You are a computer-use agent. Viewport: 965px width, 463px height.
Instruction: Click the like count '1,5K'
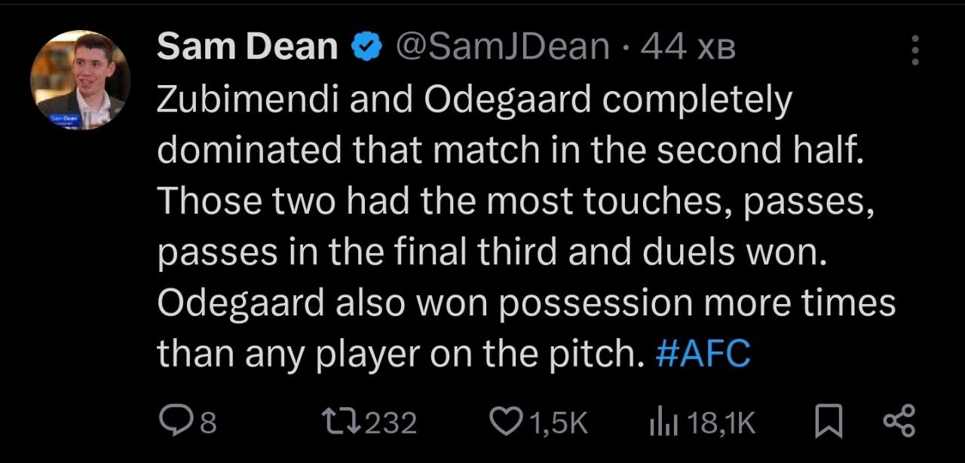coord(559,423)
